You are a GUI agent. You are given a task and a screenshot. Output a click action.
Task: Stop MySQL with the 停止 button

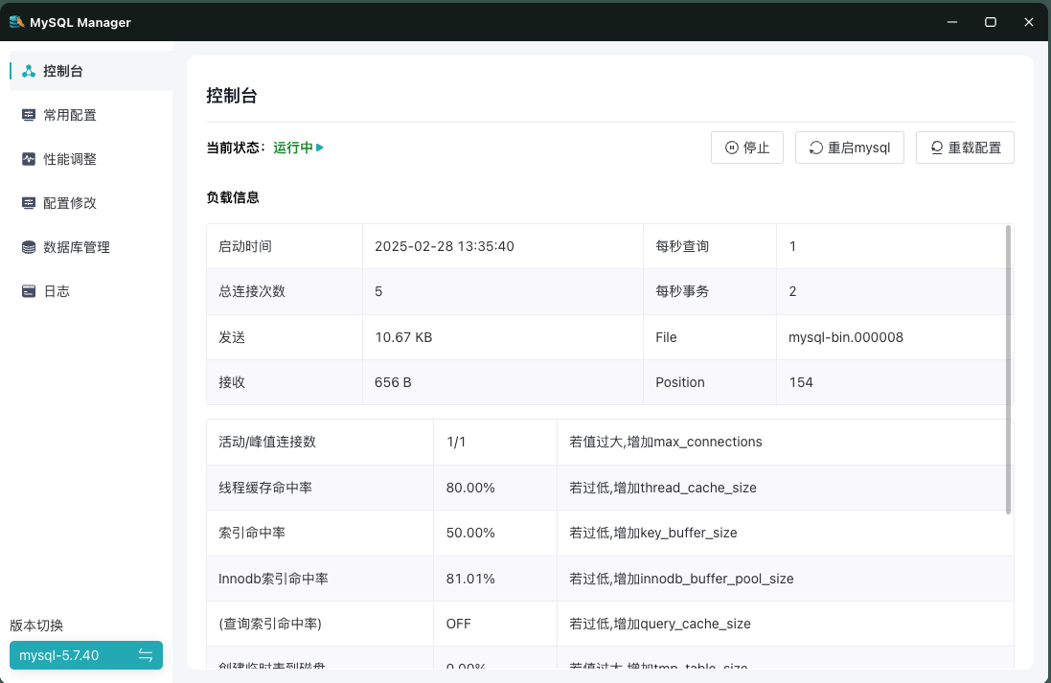tap(746, 148)
